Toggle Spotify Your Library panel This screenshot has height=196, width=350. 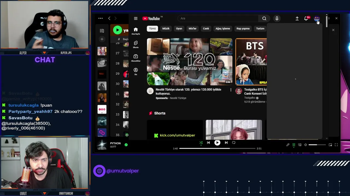click(x=102, y=31)
